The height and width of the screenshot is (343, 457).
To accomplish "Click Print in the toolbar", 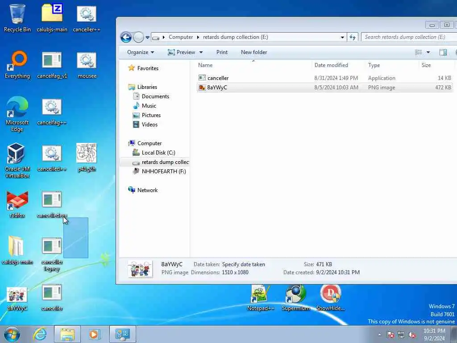I will coord(222,52).
